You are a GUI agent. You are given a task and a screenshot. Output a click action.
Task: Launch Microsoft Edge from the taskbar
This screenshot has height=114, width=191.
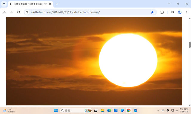click(x=109, y=110)
